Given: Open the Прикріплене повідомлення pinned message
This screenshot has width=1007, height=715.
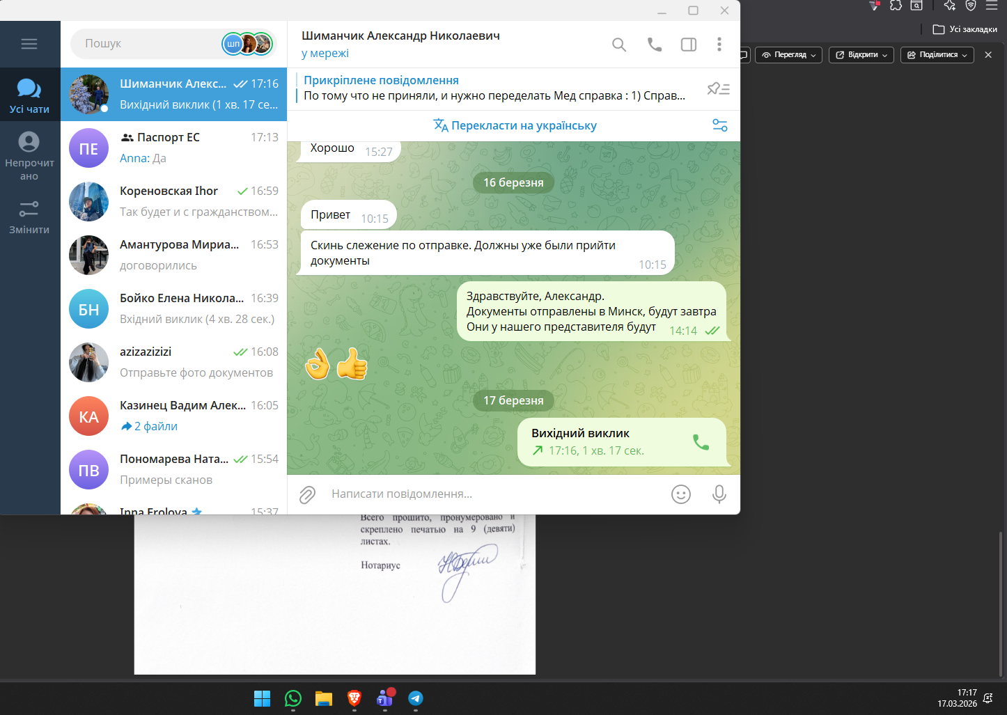Looking at the screenshot, I should [494, 88].
